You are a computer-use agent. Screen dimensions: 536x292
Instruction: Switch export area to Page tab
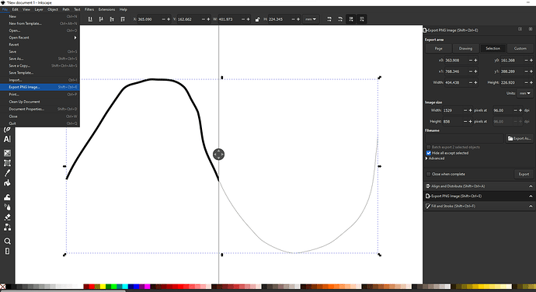tap(439, 49)
